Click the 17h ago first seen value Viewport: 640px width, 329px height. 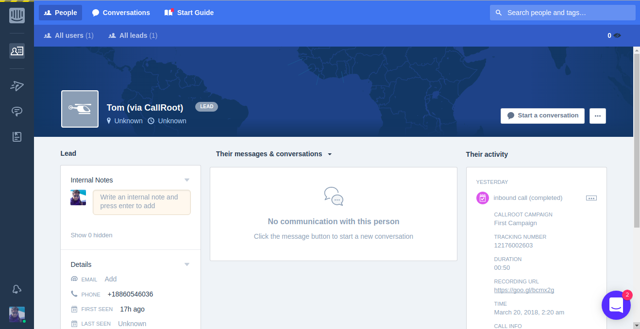pos(132,309)
